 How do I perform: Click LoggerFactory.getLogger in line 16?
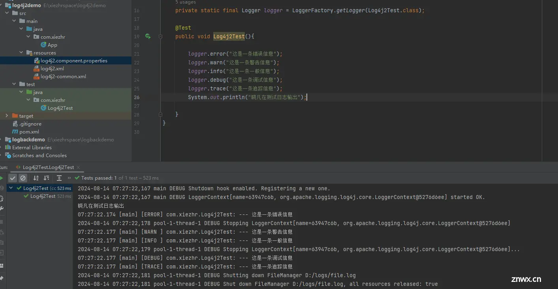(329, 10)
